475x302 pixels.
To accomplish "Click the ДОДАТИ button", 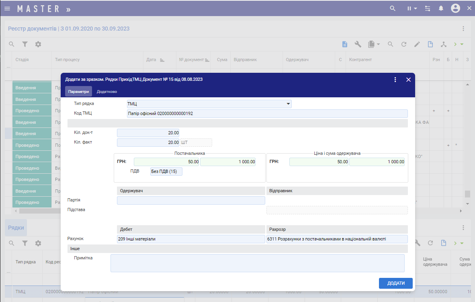I will click(395, 283).
